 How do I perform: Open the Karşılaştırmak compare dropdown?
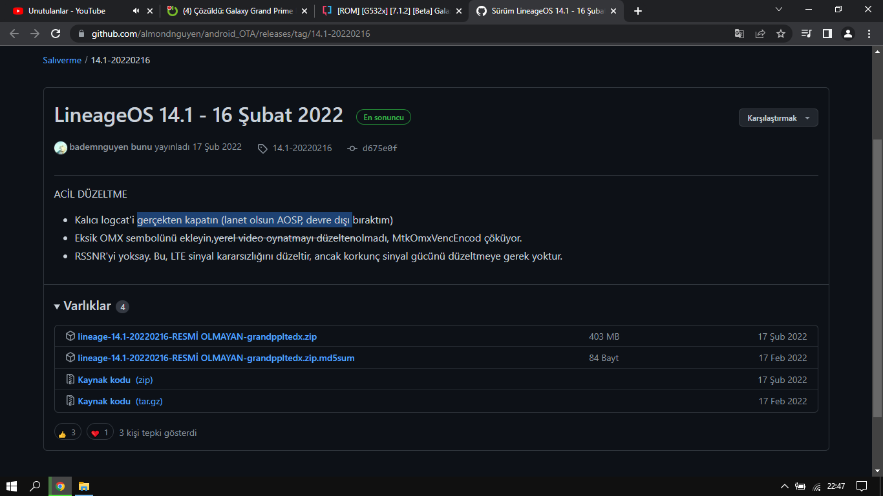coord(778,118)
